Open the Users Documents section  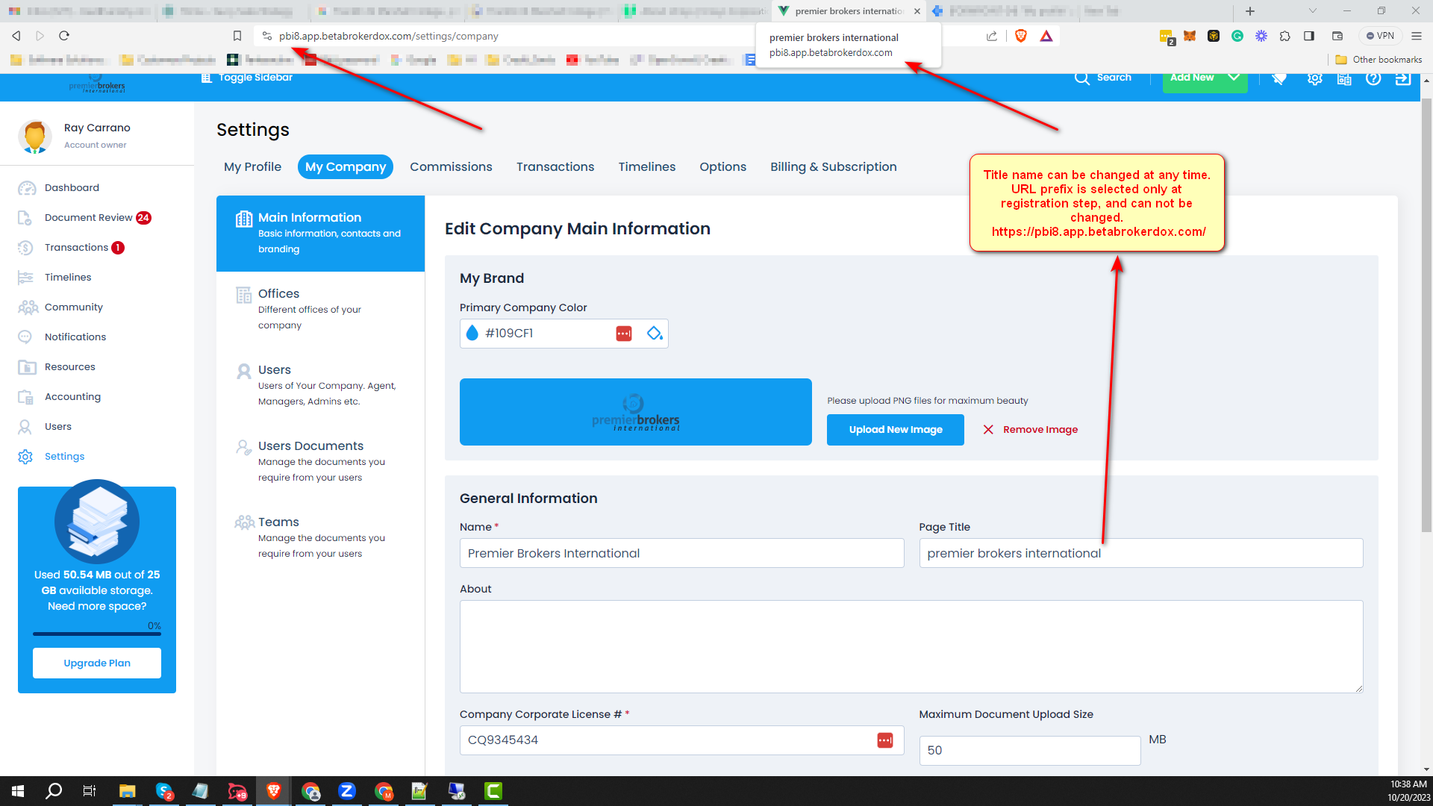[320, 461]
